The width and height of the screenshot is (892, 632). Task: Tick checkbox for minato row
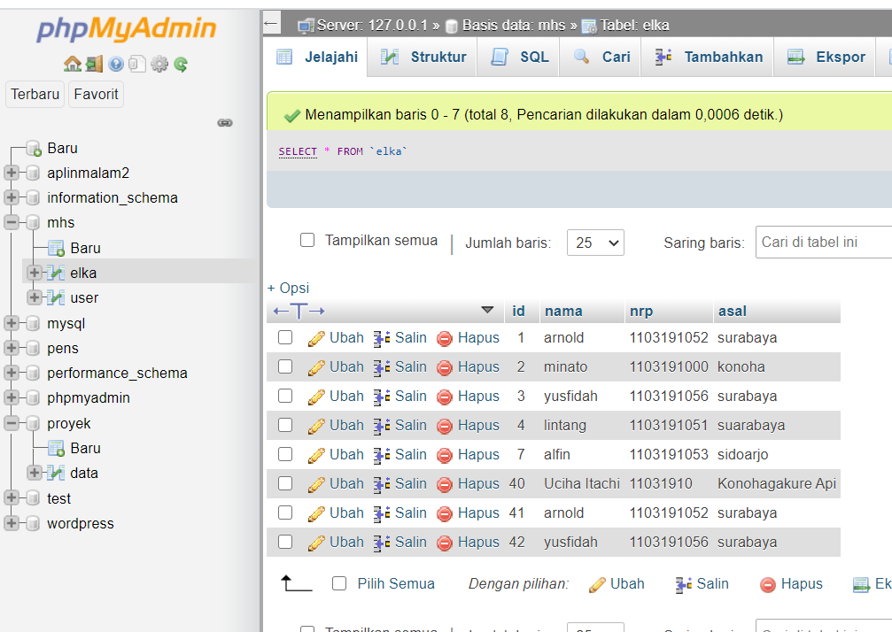(285, 366)
